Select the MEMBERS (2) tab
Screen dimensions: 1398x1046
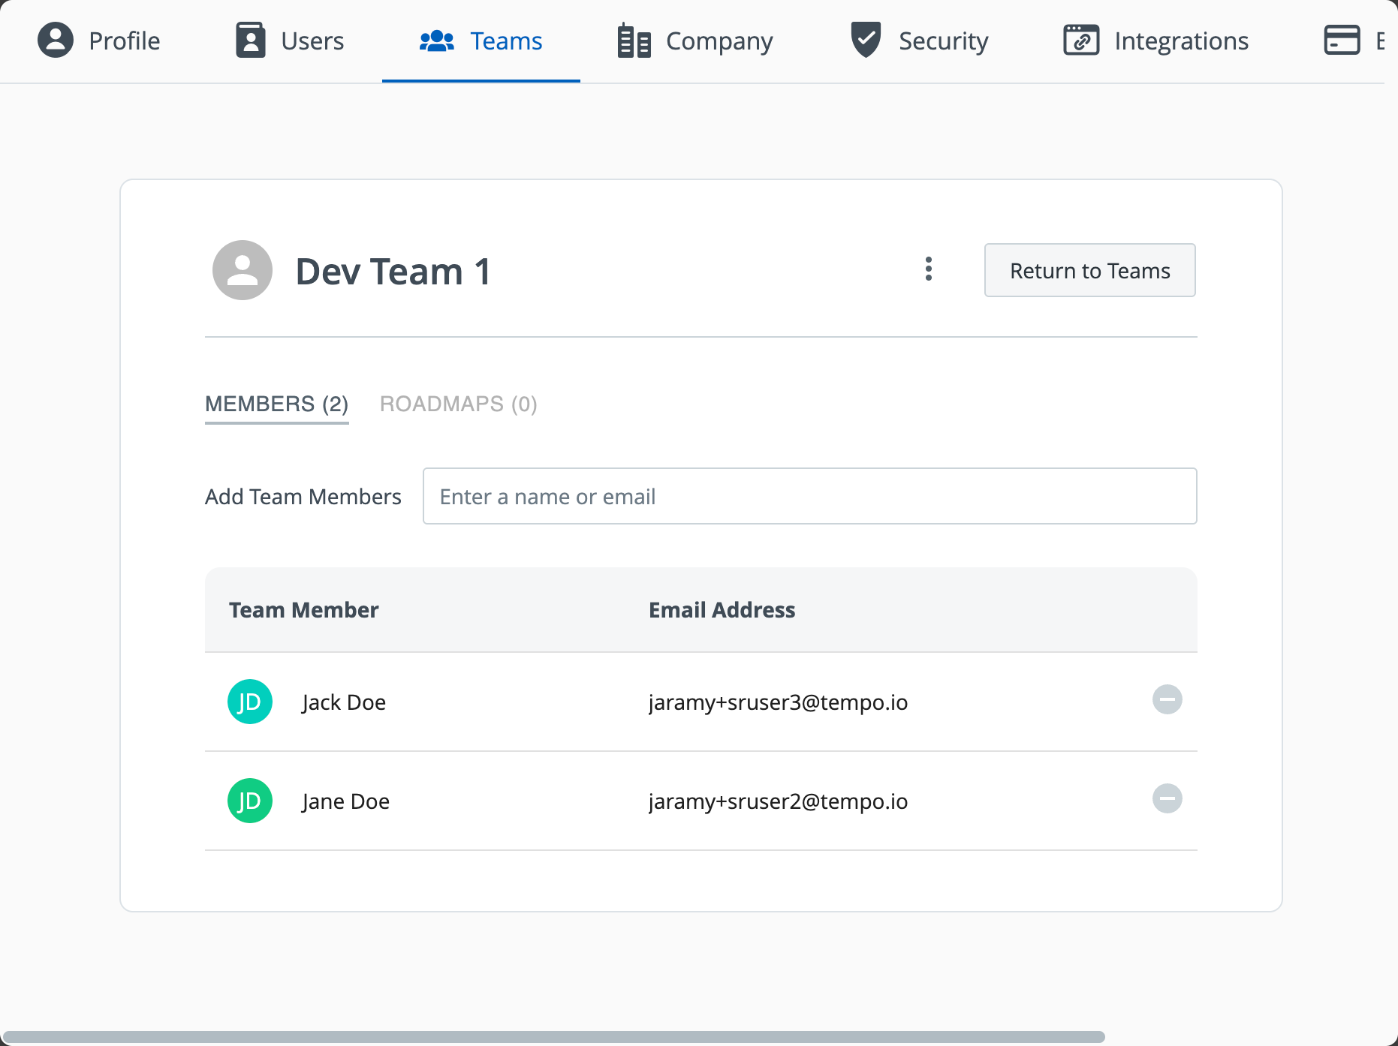click(x=276, y=404)
